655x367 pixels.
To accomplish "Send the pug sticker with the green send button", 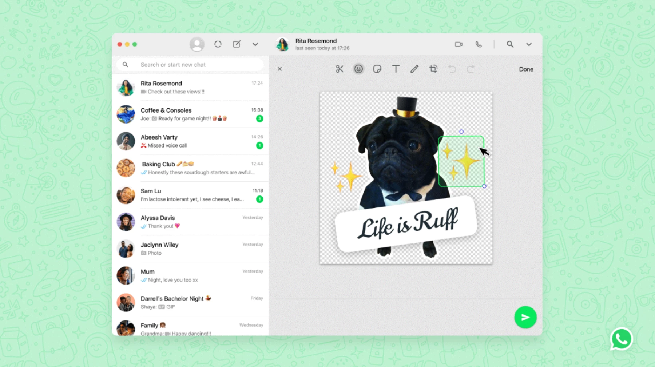I will pyautogui.click(x=525, y=317).
